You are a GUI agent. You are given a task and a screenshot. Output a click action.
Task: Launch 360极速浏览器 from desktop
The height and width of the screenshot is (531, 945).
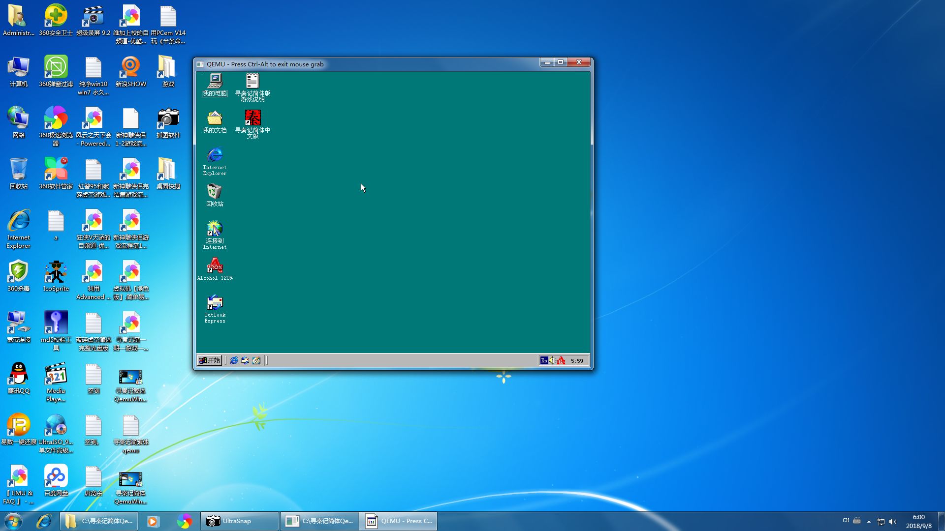pos(56,126)
